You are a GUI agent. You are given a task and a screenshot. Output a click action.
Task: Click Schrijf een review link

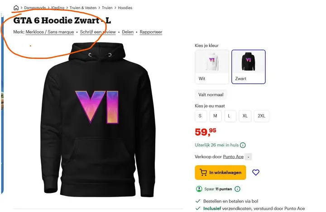98,32
